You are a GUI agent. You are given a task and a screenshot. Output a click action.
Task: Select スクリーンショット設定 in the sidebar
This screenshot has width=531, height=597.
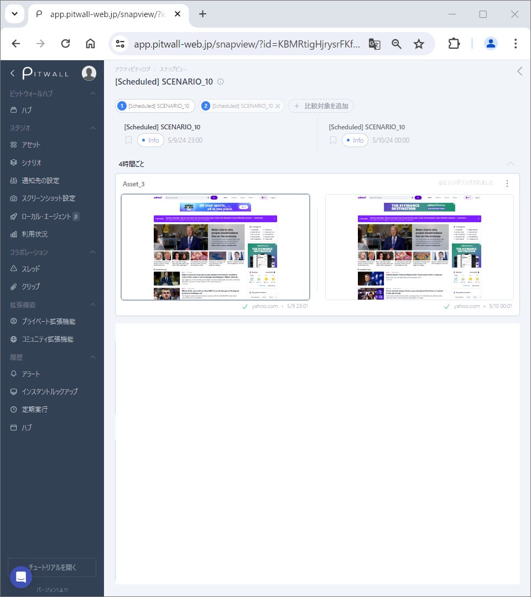(48, 198)
